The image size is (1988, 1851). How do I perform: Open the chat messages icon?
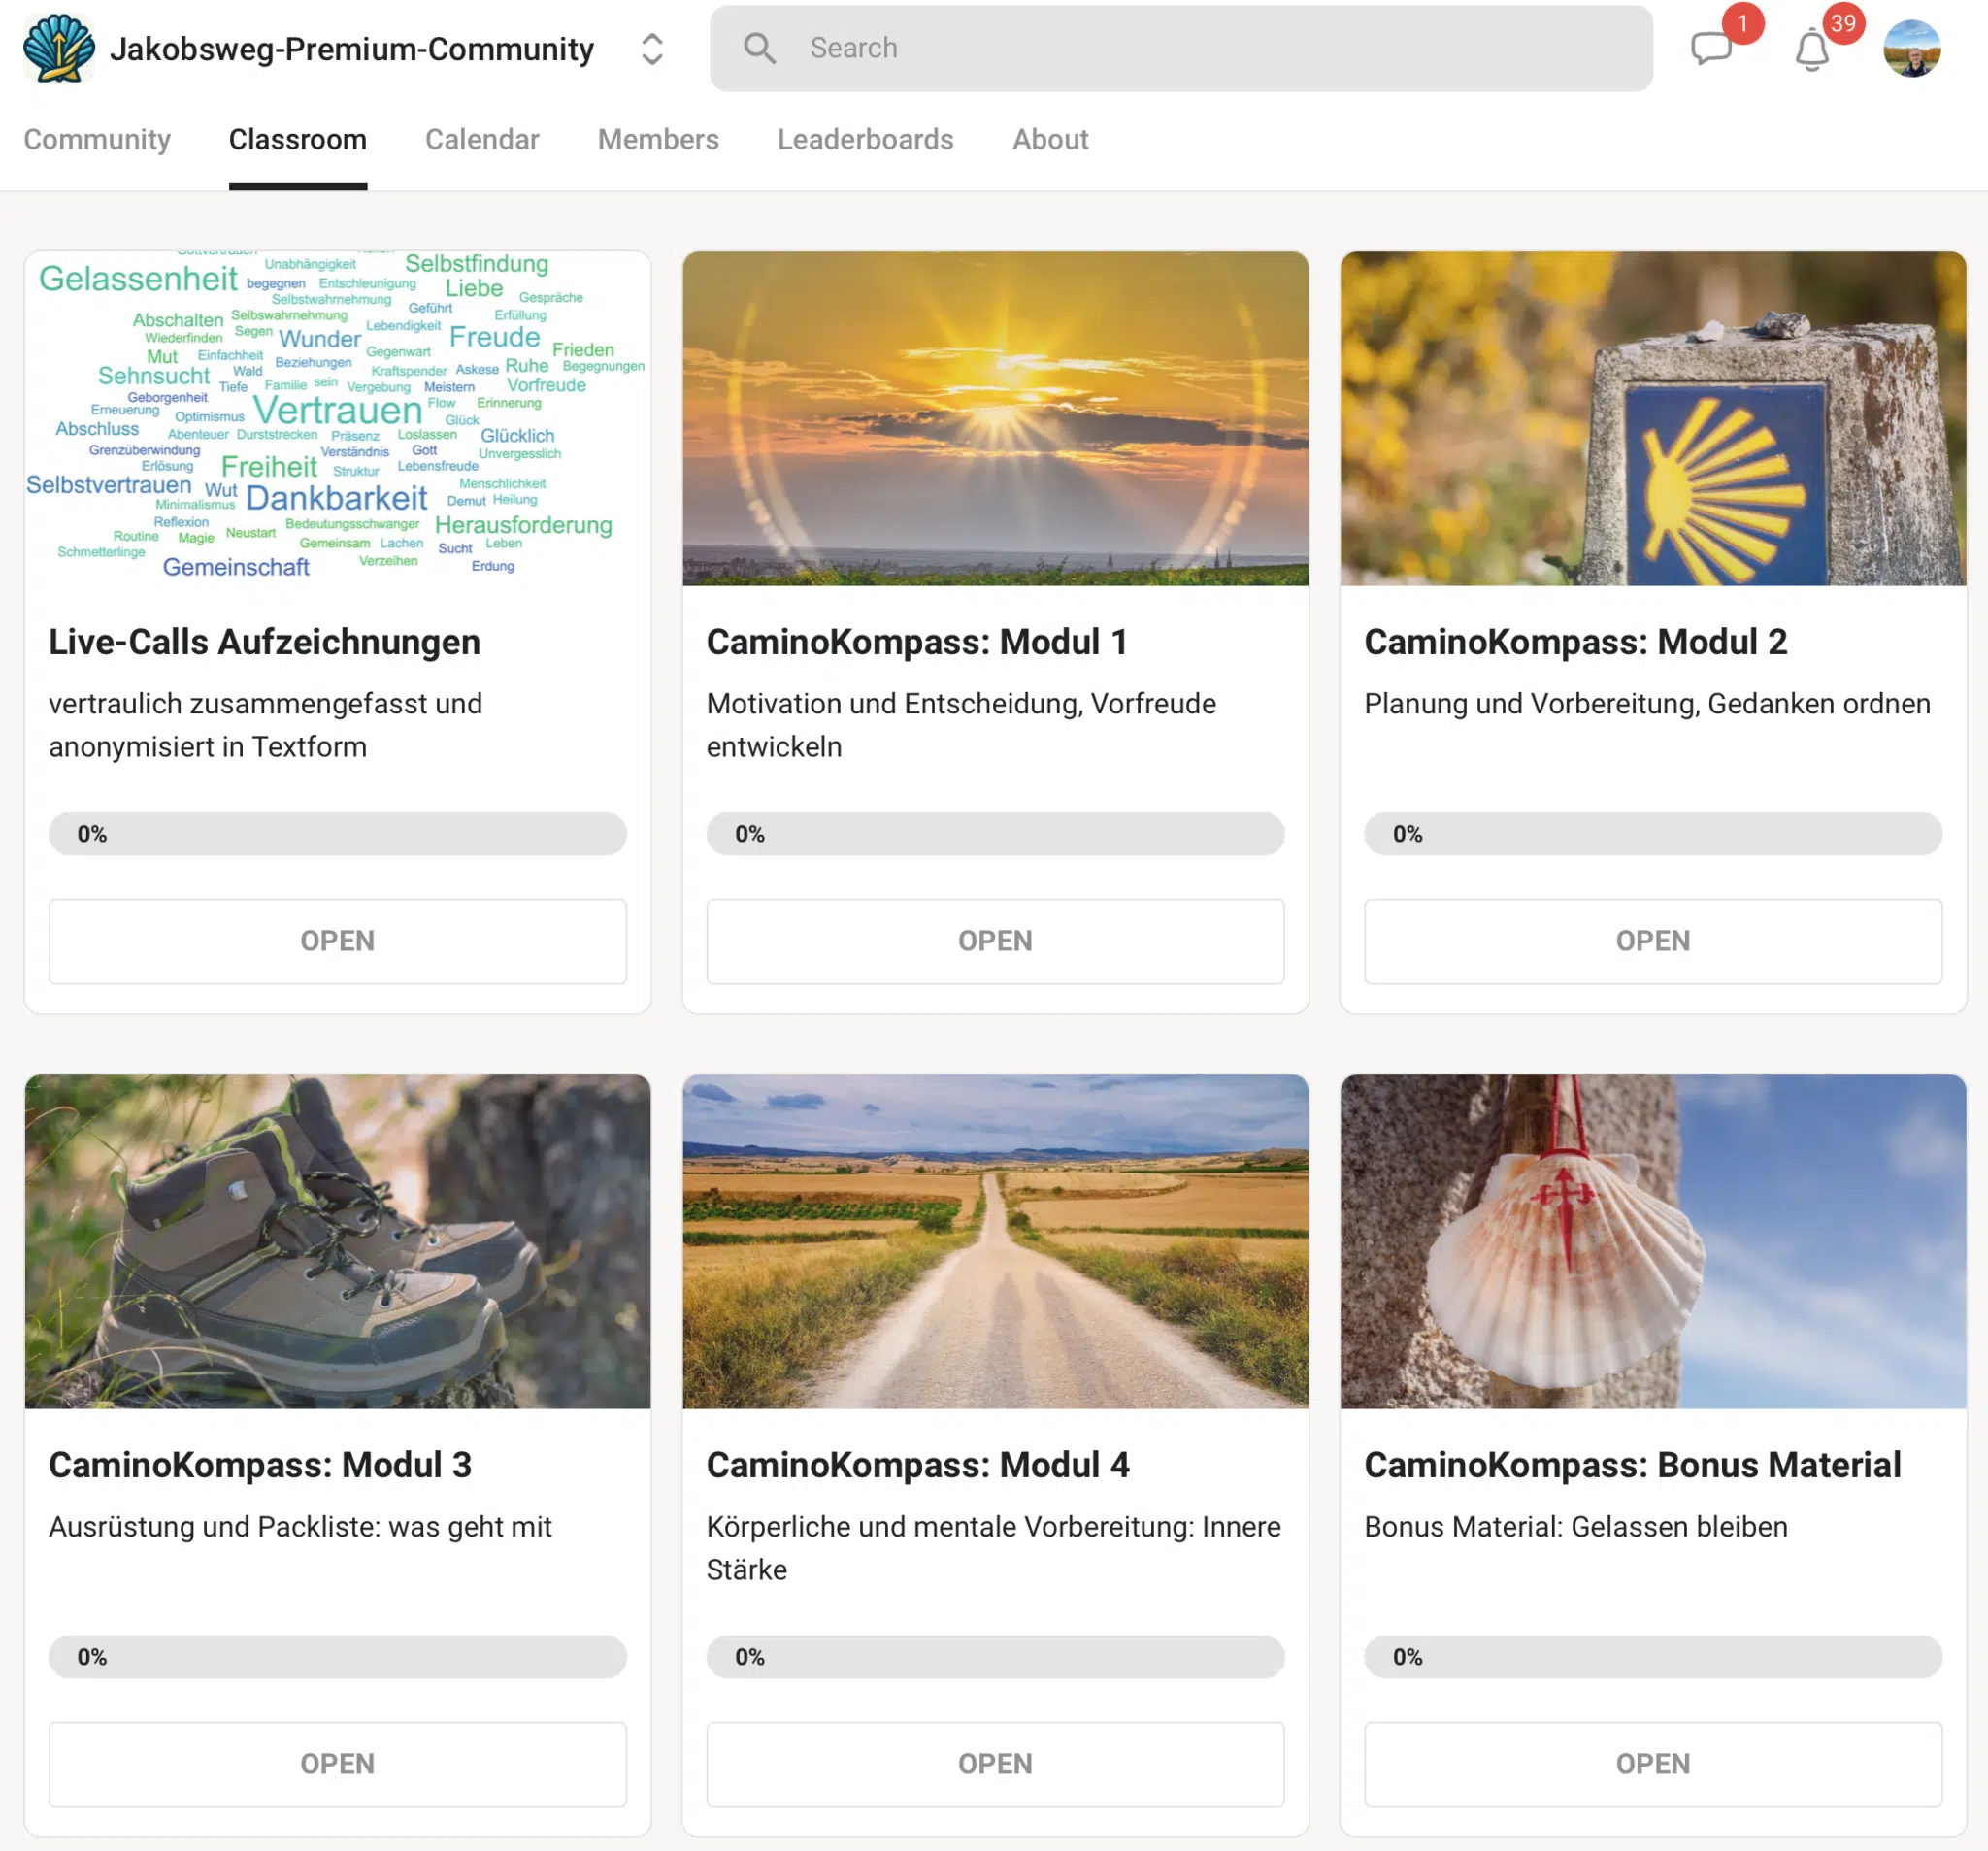pyautogui.click(x=1710, y=47)
